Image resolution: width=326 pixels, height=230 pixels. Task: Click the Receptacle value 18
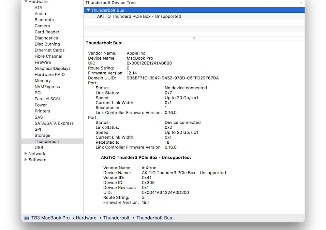click(x=167, y=142)
